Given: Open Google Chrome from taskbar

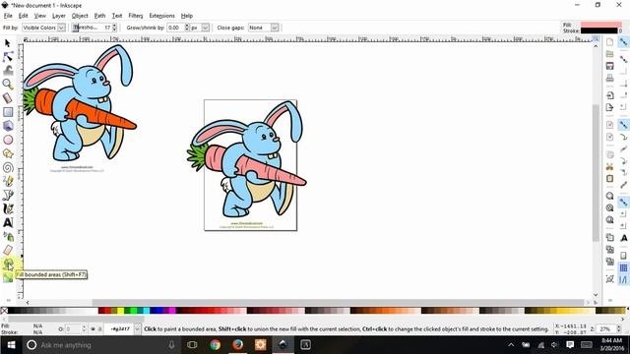Looking at the screenshot, I should tap(215, 345).
